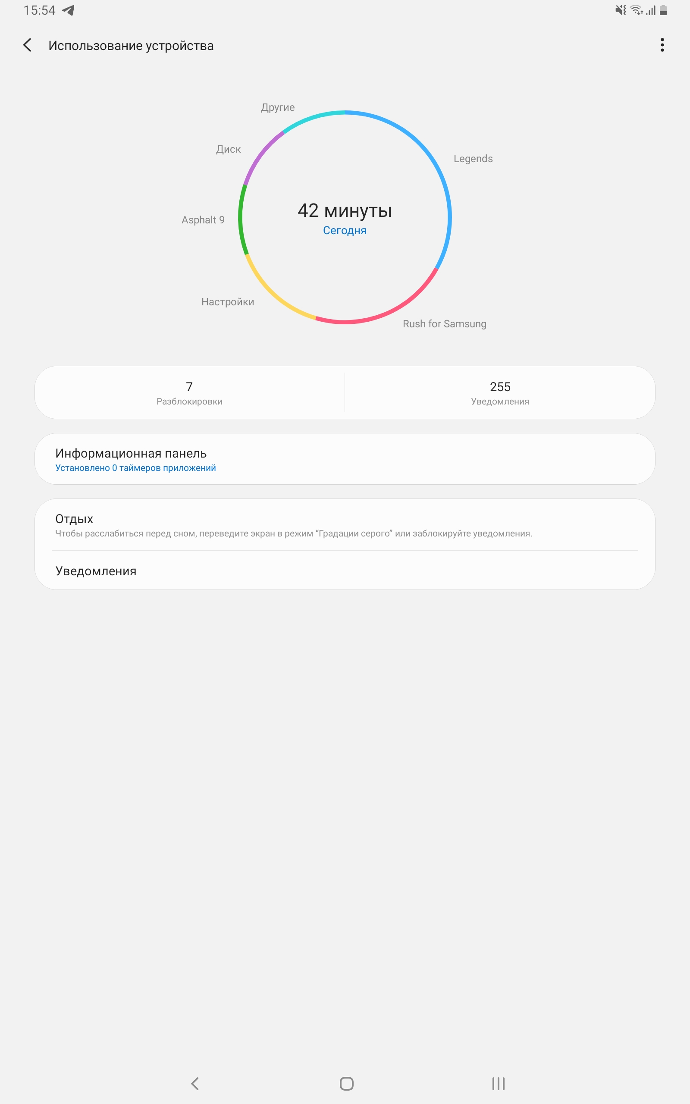Open the Уведомления settings row
Screen dimensions: 690x1104
pos(345,571)
